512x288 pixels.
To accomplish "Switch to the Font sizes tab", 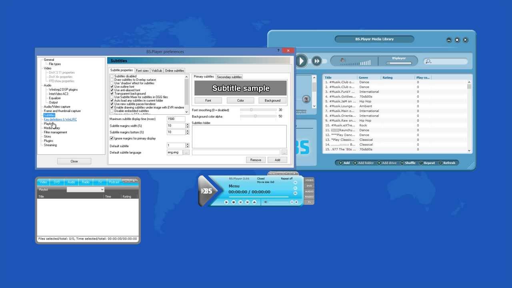I will (142, 71).
